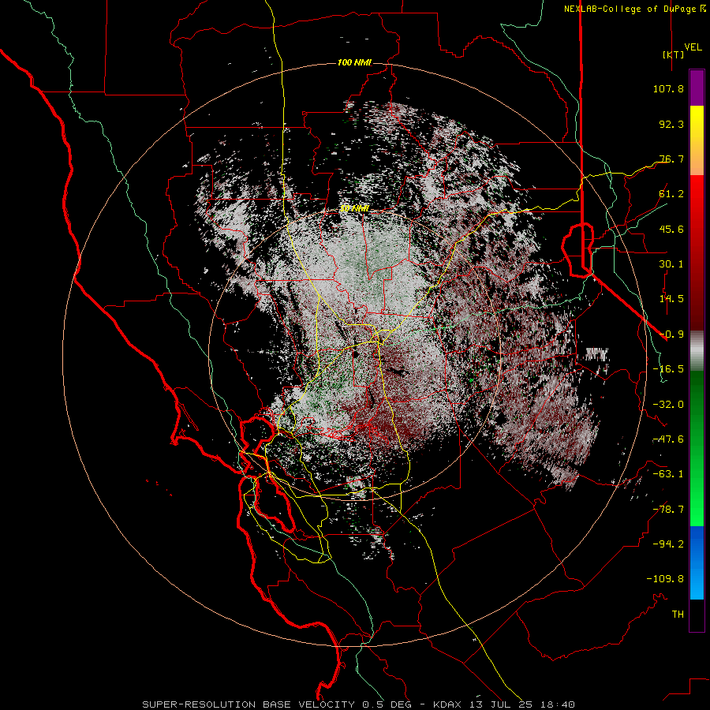
Task: Click the 30.1 value on velocity scale
Action: (671, 264)
